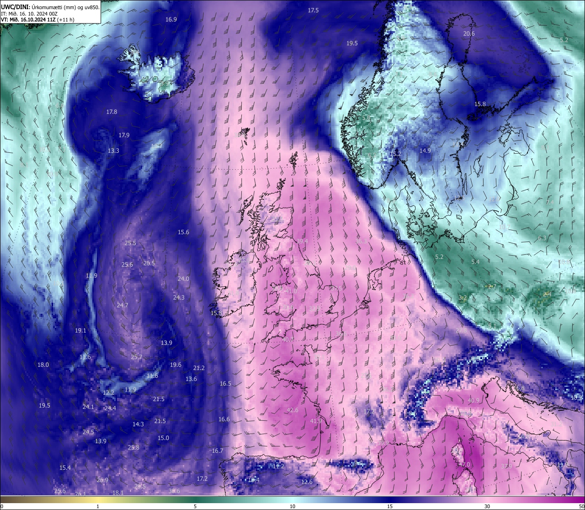Viewport: 585px width, 510px height.
Task: Click the 17.5 value at the map's top edge
Action: point(313,10)
